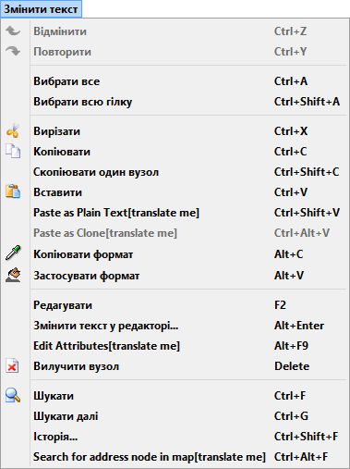Click the red X delete node icon
The height and width of the screenshot is (469, 350).
point(12,366)
